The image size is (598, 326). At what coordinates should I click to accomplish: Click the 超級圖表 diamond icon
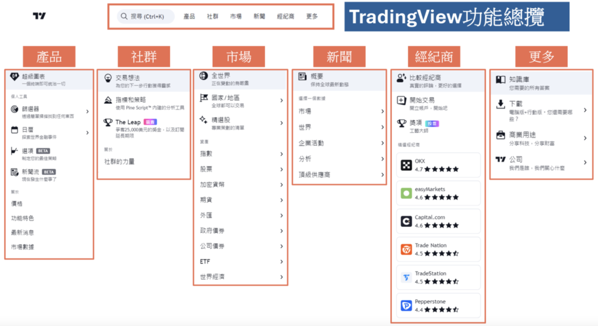[x=14, y=76]
